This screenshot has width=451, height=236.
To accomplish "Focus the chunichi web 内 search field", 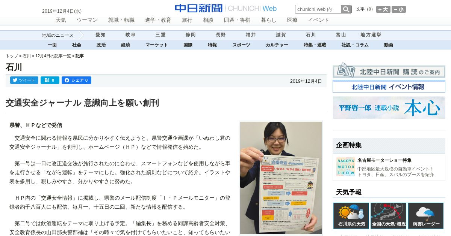I will coord(318,9).
